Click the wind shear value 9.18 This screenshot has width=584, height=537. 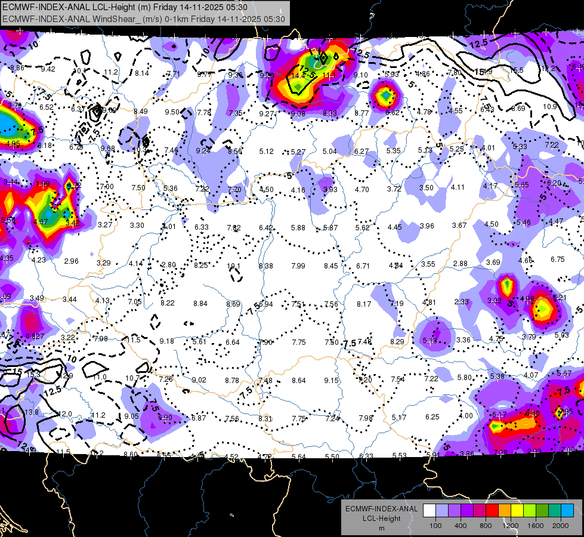pos(166,341)
